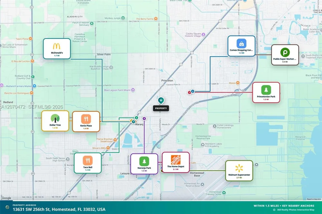322x214 pixels.
Task: Open the Kenia Plaza restaurant card
Action: click(x=86, y=121)
